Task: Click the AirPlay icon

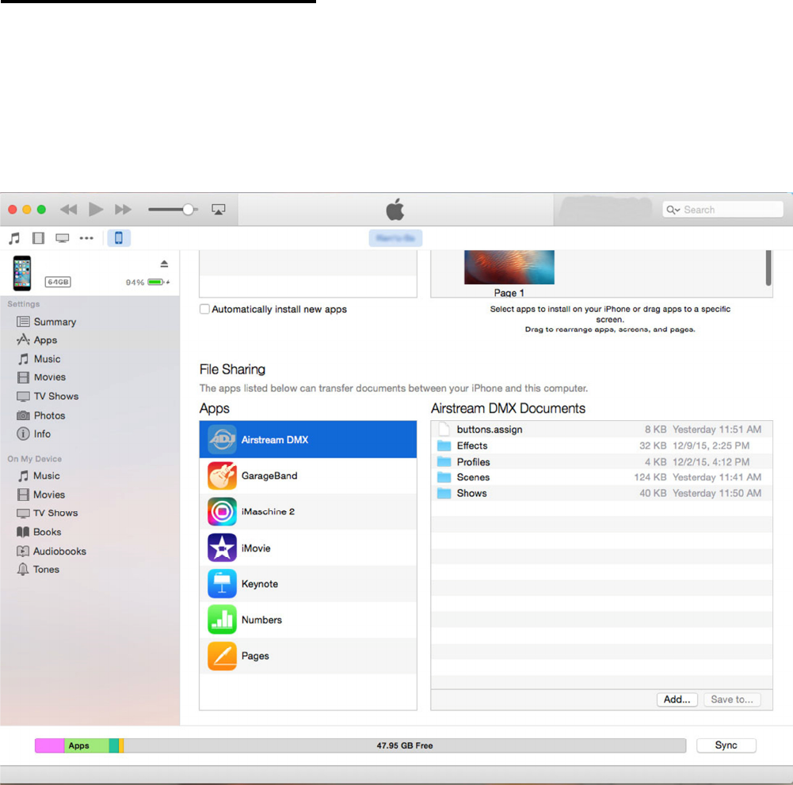Action: pyautogui.click(x=218, y=209)
